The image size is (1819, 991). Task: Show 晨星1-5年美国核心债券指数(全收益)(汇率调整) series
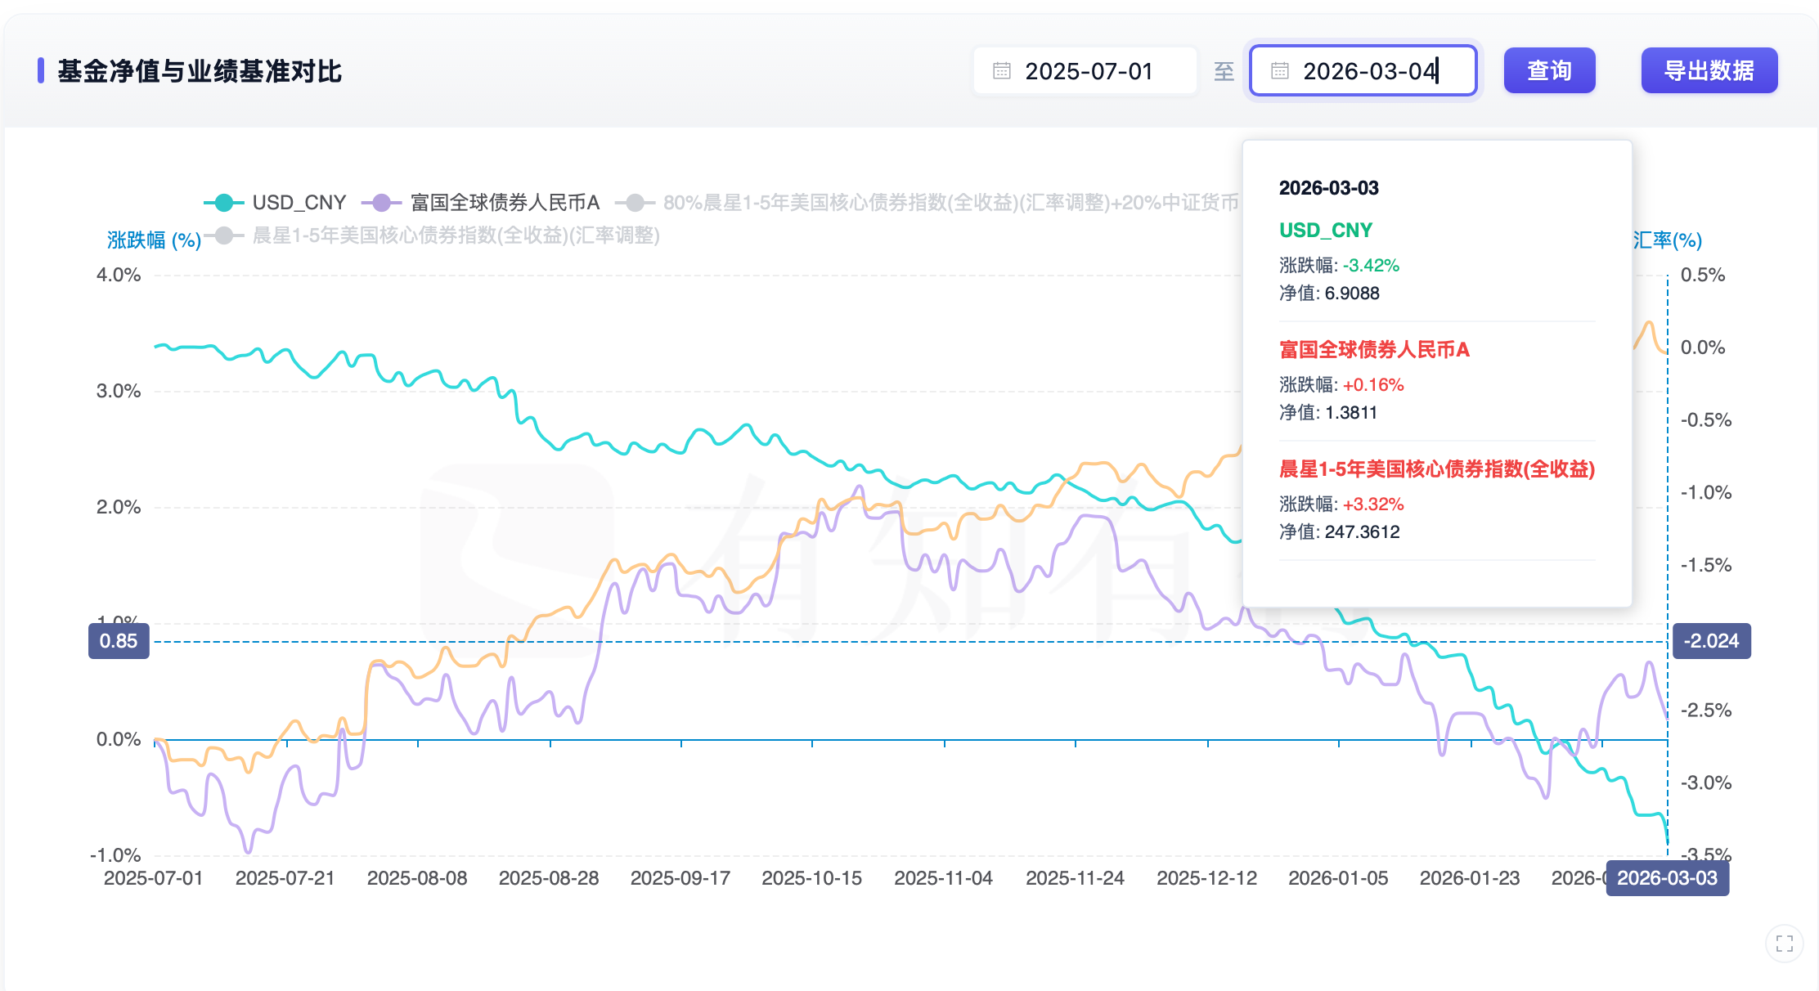pyautogui.click(x=456, y=235)
